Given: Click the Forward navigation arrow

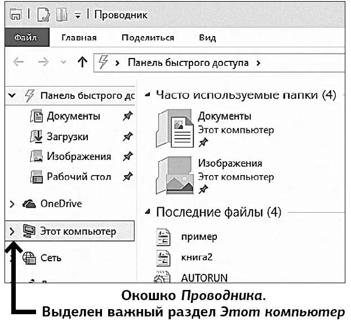Looking at the screenshot, I should tap(43, 62).
